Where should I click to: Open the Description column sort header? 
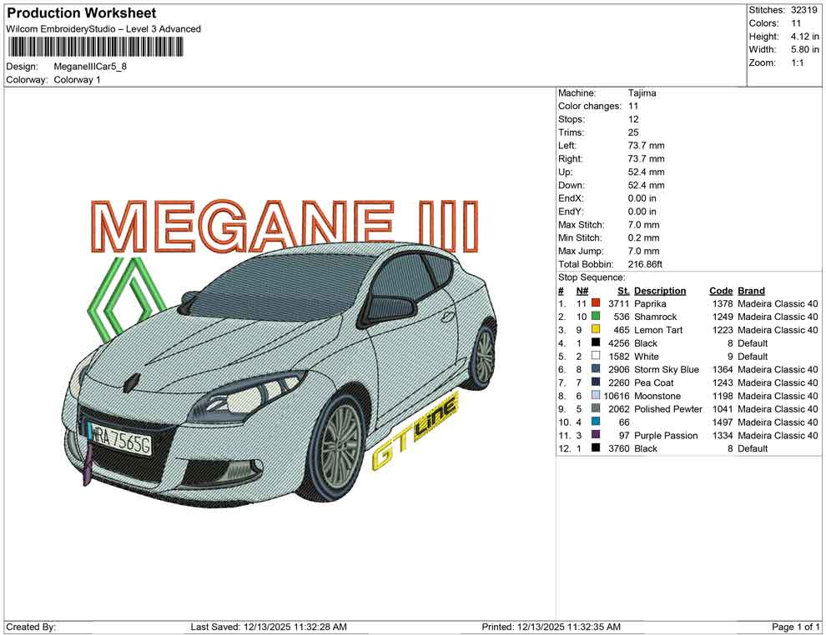(x=660, y=290)
